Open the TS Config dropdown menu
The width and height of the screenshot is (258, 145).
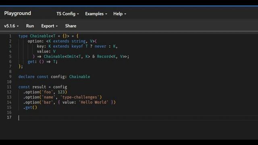coord(68,14)
